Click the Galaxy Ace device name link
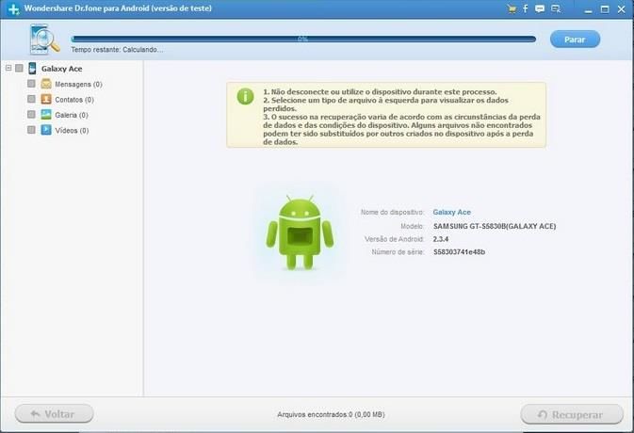The height and width of the screenshot is (433, 634). click(451, 212)
